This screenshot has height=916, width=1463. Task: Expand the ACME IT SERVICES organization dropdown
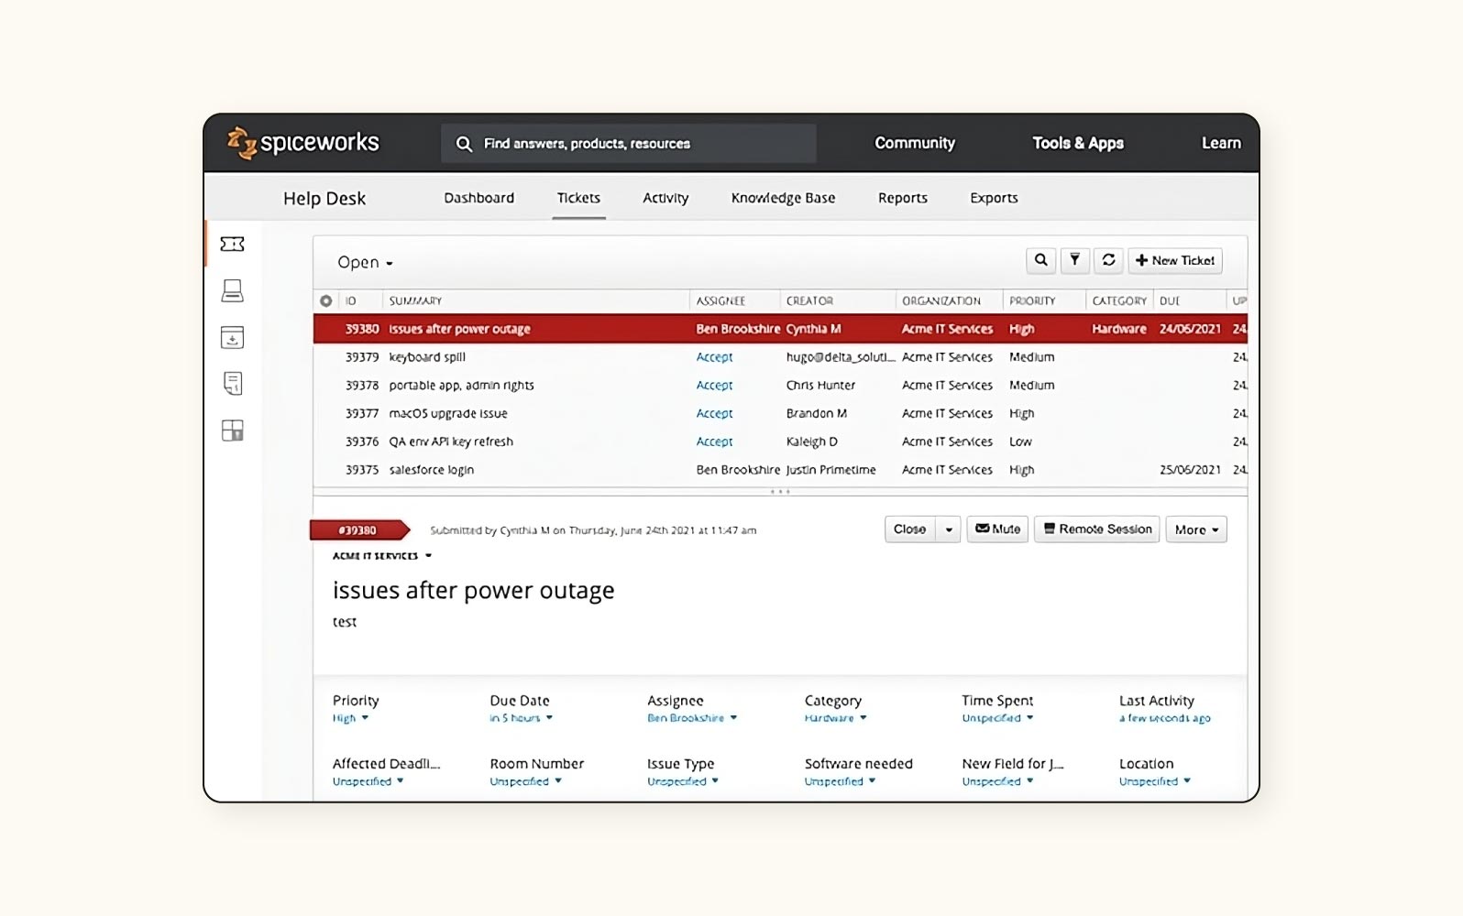pos(381,556)
